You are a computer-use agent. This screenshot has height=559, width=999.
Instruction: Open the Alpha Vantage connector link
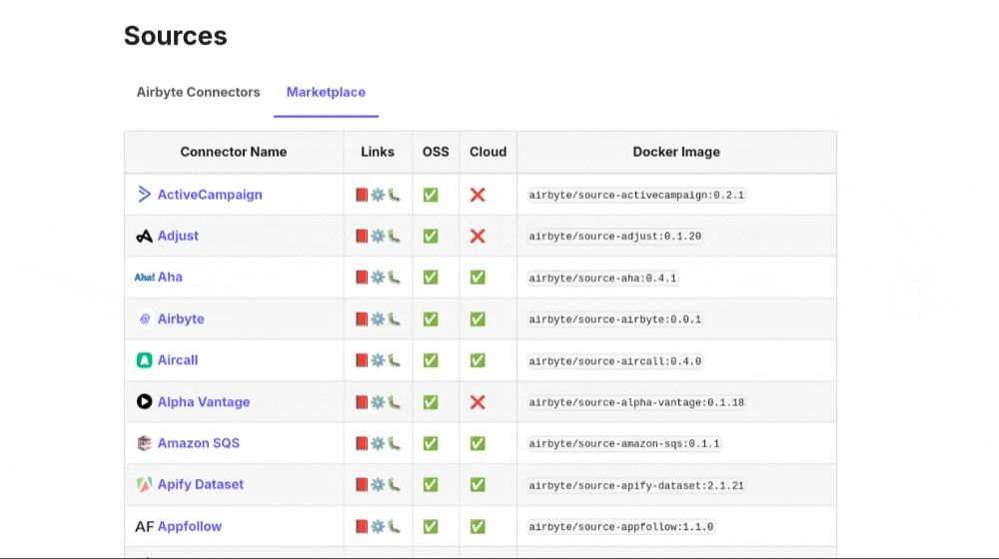pos(204,401)
